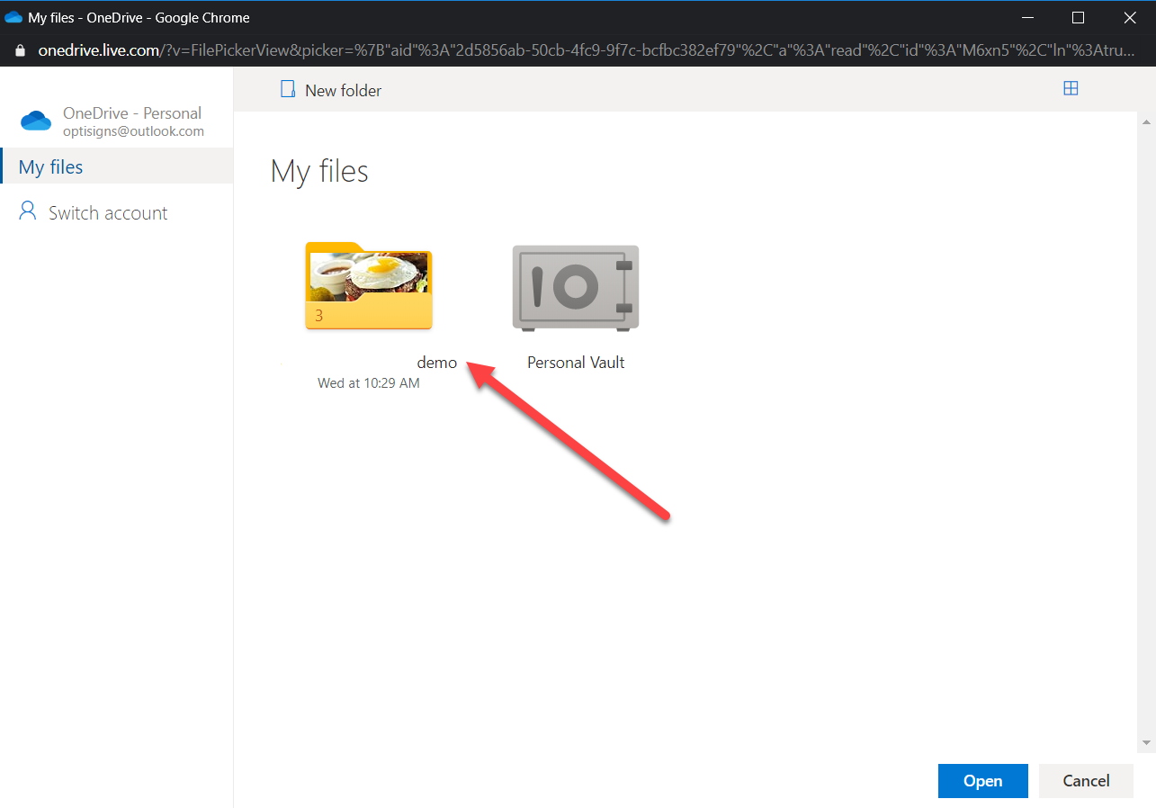Click the New folder label
This screenshot has height=808, width=1156.
pyautogui.click(x=343, y=91)
